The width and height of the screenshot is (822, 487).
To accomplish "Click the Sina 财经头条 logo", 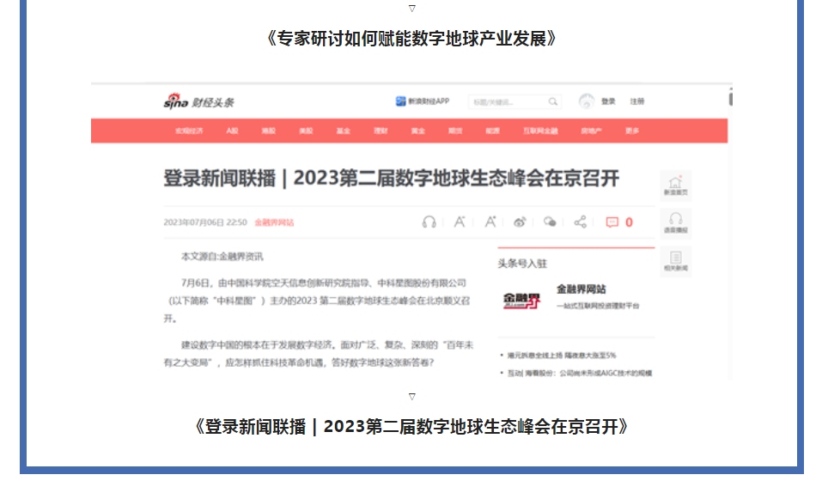I will click(x=198, y=101).
